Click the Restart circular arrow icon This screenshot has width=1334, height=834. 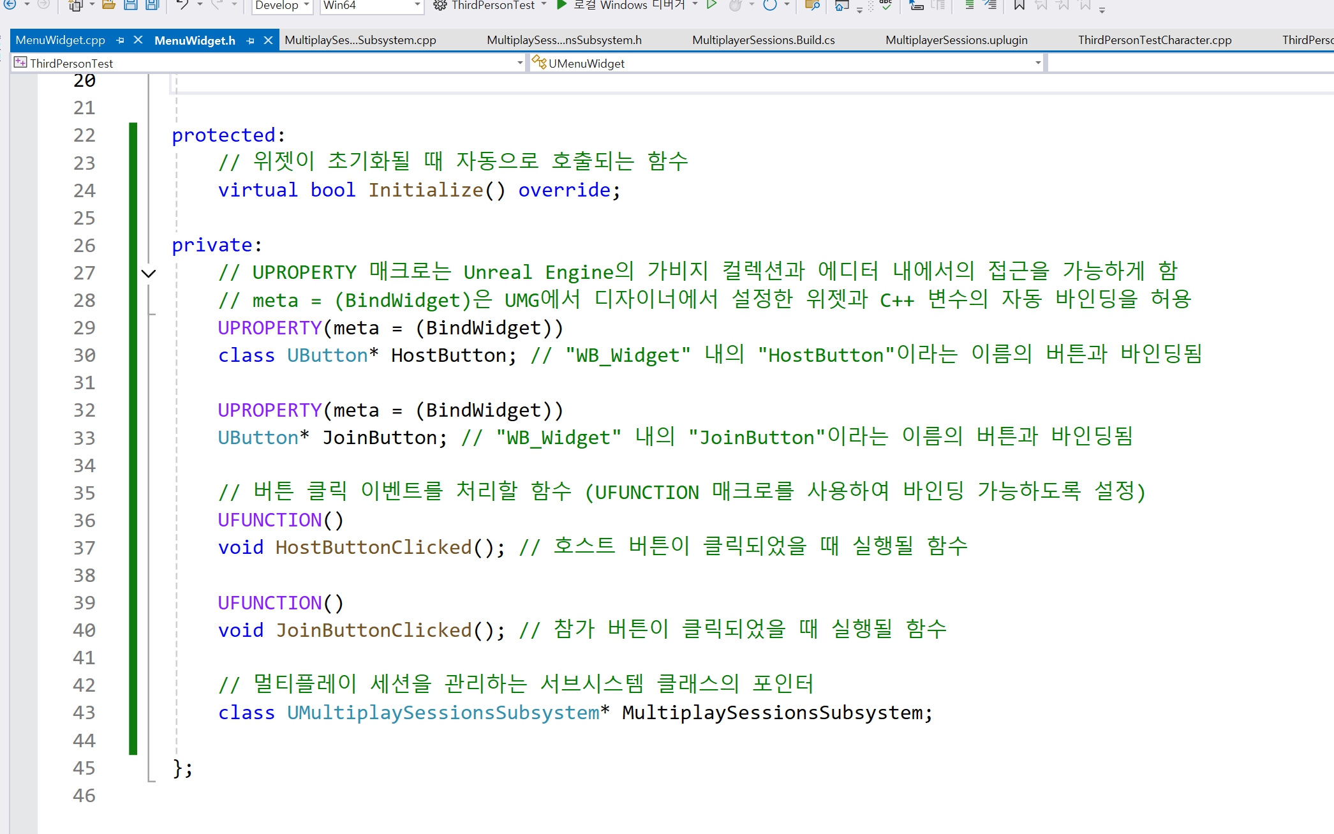(770, 5)
